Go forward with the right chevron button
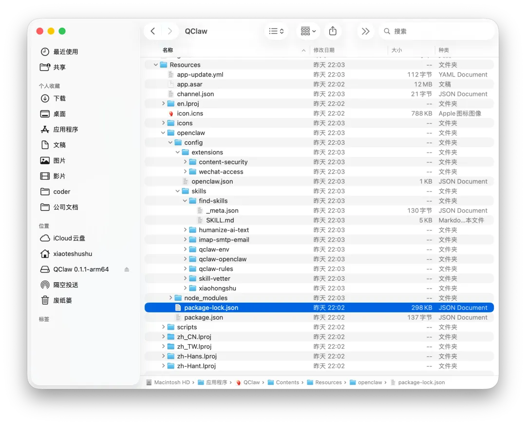This screenshot has height=425, width=526. (x=170, y=31)
